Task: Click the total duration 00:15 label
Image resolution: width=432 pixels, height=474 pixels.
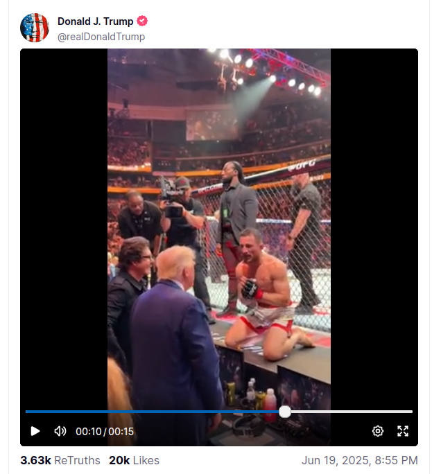Action: point(121,431)
